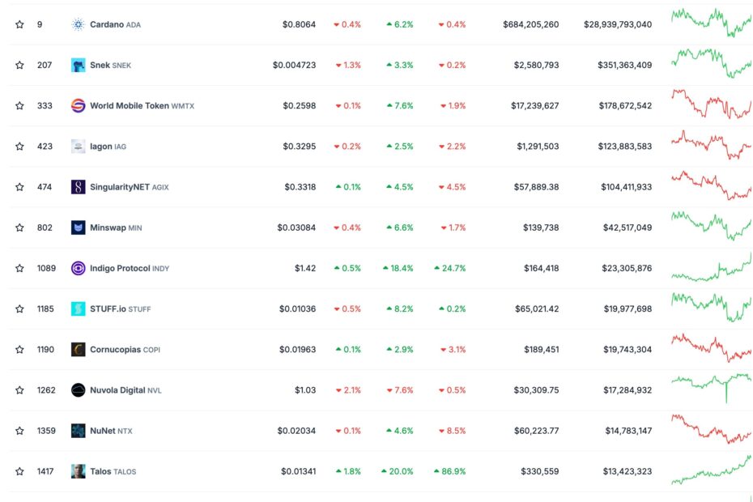Open the NuNet coin logo
The image size is (753, 502).
(x=78, y=431)
